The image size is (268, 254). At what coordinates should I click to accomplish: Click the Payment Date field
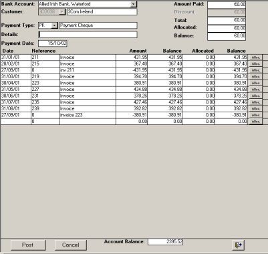[x=53, y=43]
